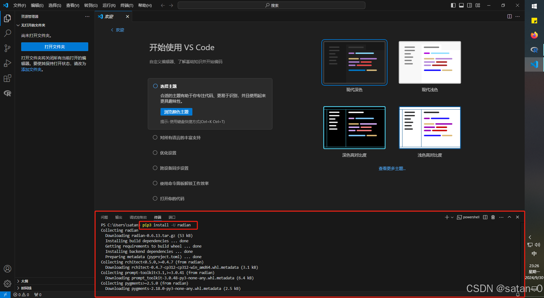Open the 查看(V) menu
This screenshot has width=544, height=298.
(73, 5)
